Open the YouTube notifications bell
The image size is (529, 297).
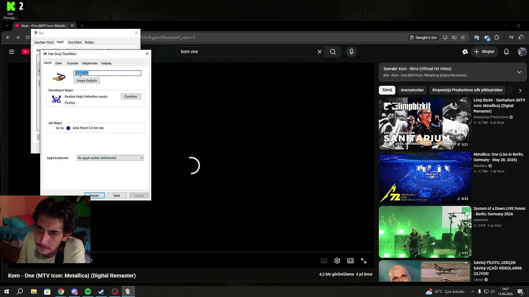pyautogui.click(x=506, y=52)
